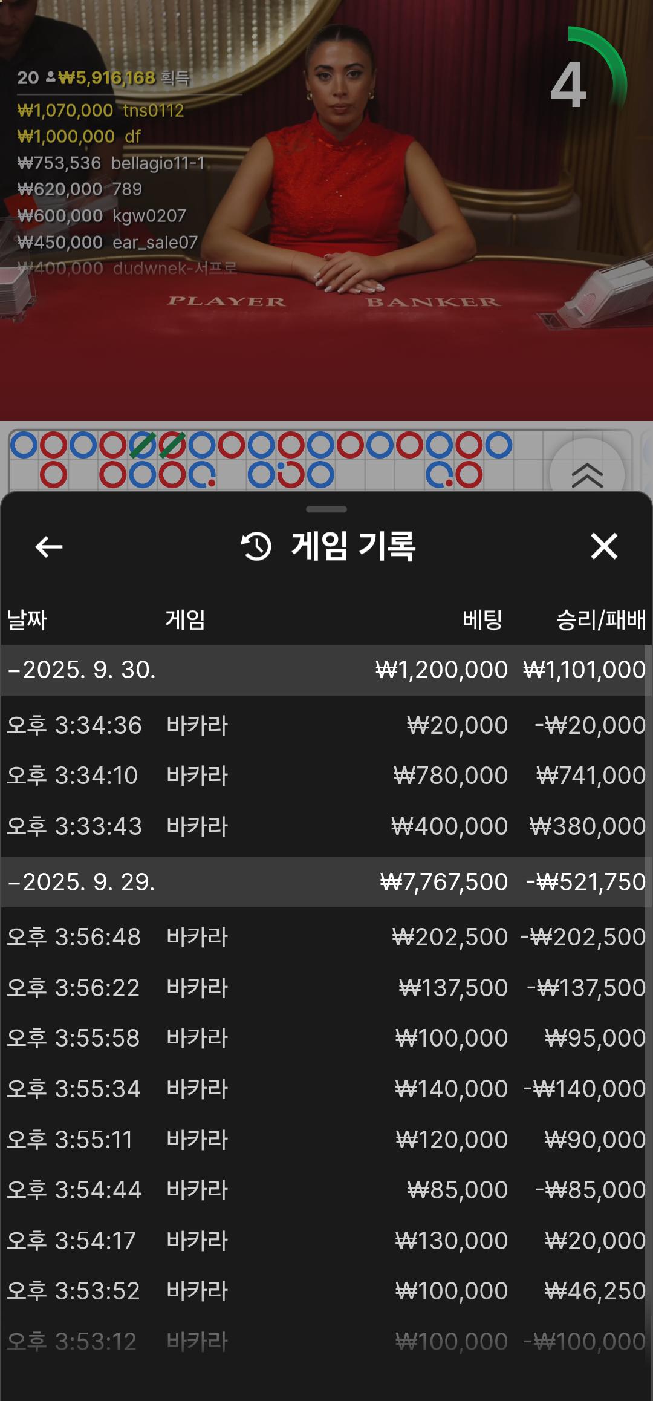Open the 오후 3:55:11 baccarat record
This screenshot has height=1401, width=653.
pos(326,1140)
